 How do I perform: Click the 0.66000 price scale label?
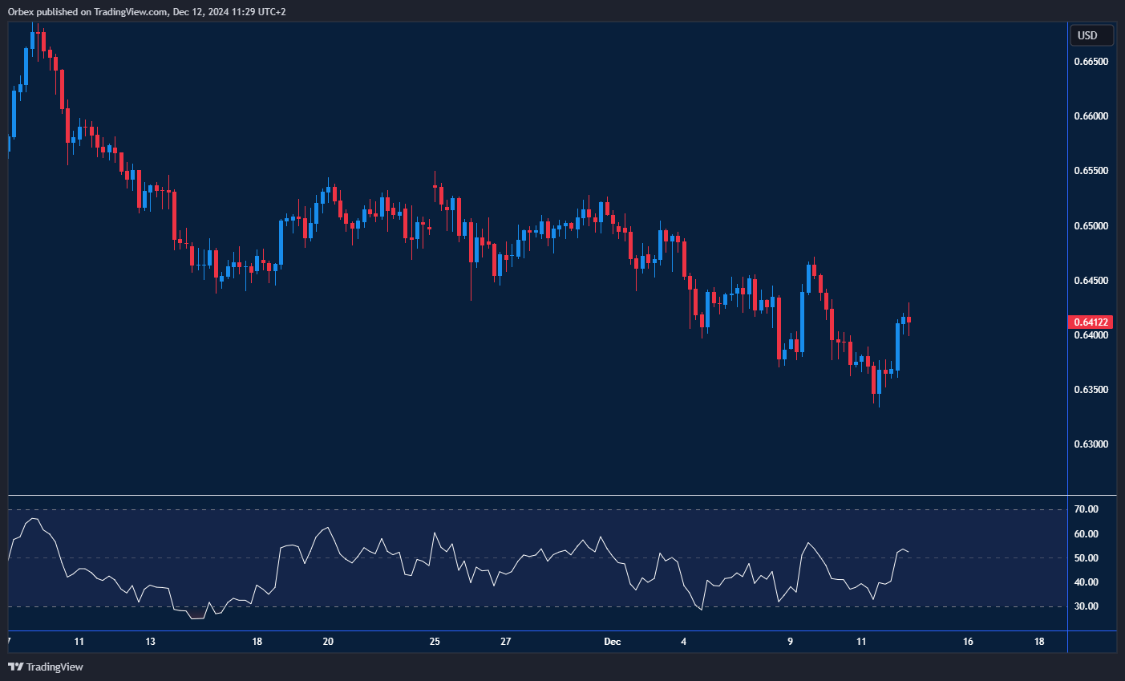[1091, 116]
